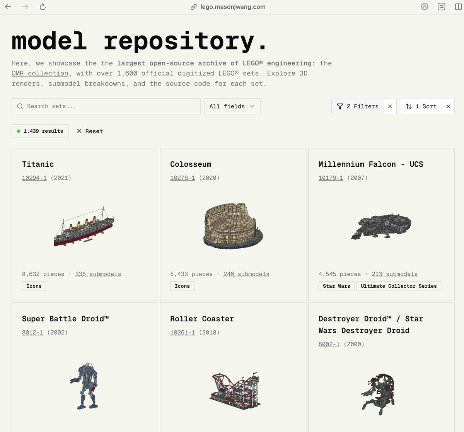Viewport: 464px width, 432px height.
Task: Click the Destroyer Droid / Star Wars title
Action: click(371, 325)
